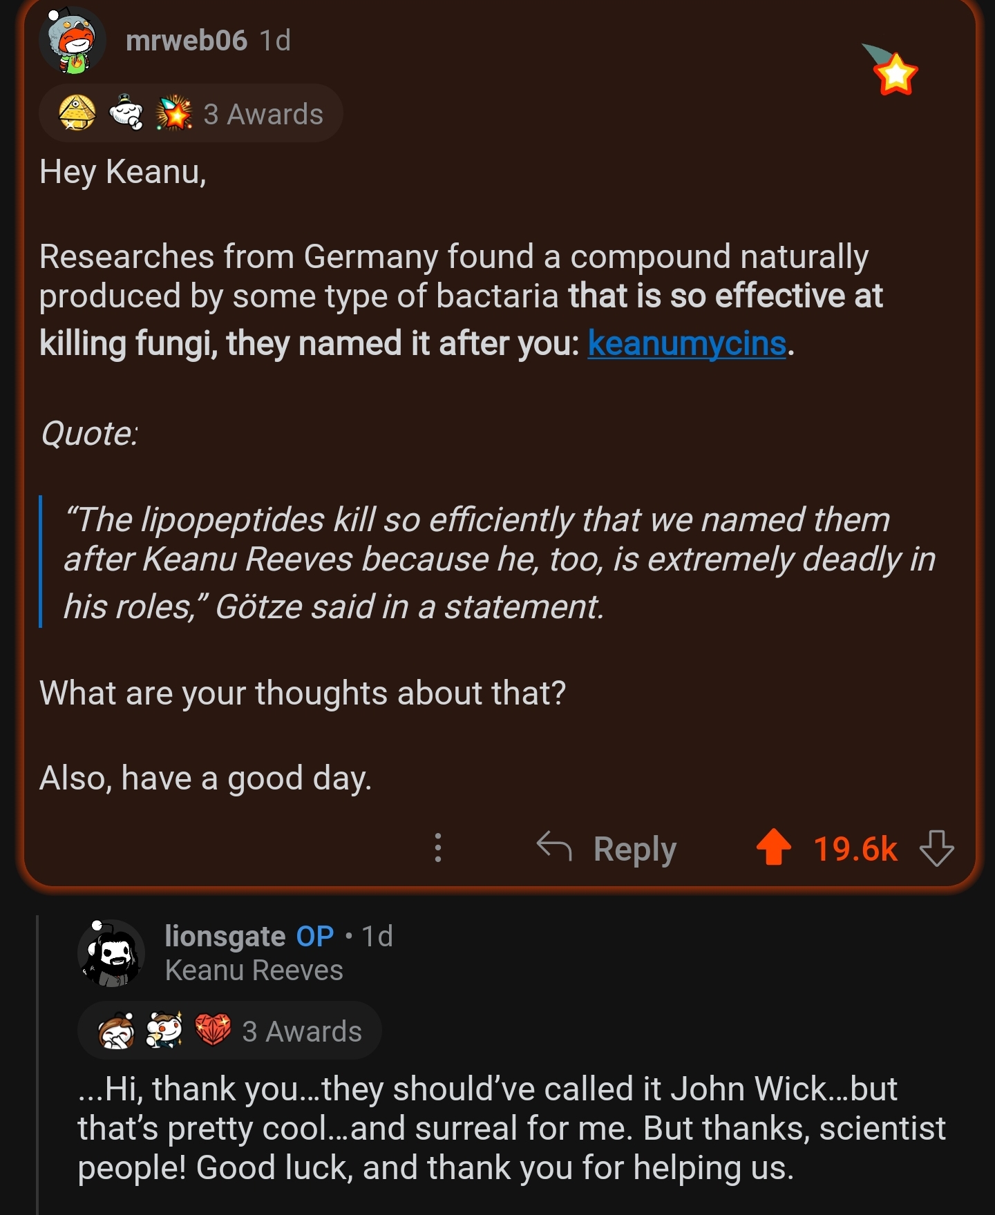Open the three-dot comment options menu
The image size is (995, 1215).
coord(437,848)
